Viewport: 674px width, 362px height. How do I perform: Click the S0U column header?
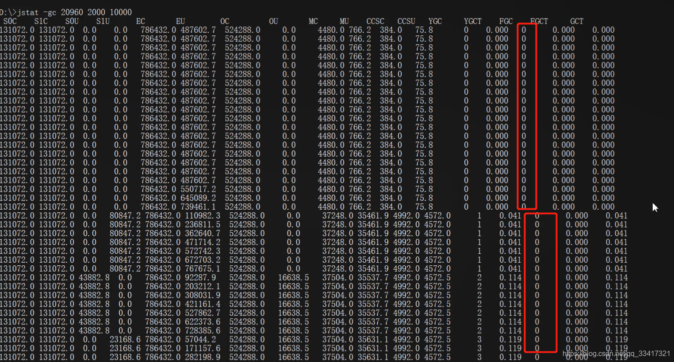[x=72, y=21]
